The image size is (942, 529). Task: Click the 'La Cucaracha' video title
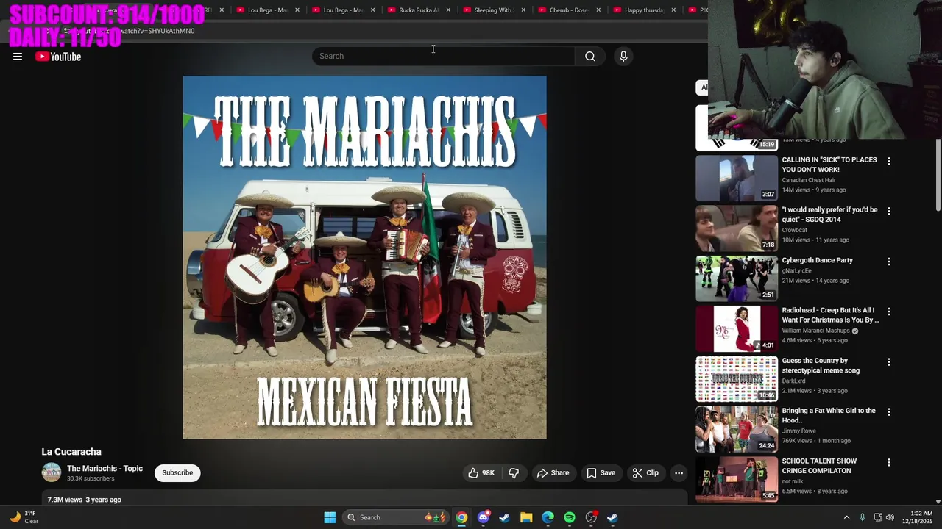[x=71, y=452]
